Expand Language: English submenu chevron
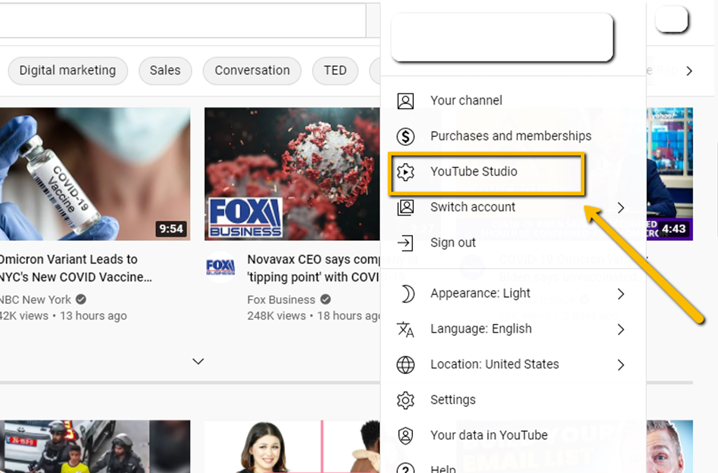Viewport: 718px width, 473px height. (621, 329)
